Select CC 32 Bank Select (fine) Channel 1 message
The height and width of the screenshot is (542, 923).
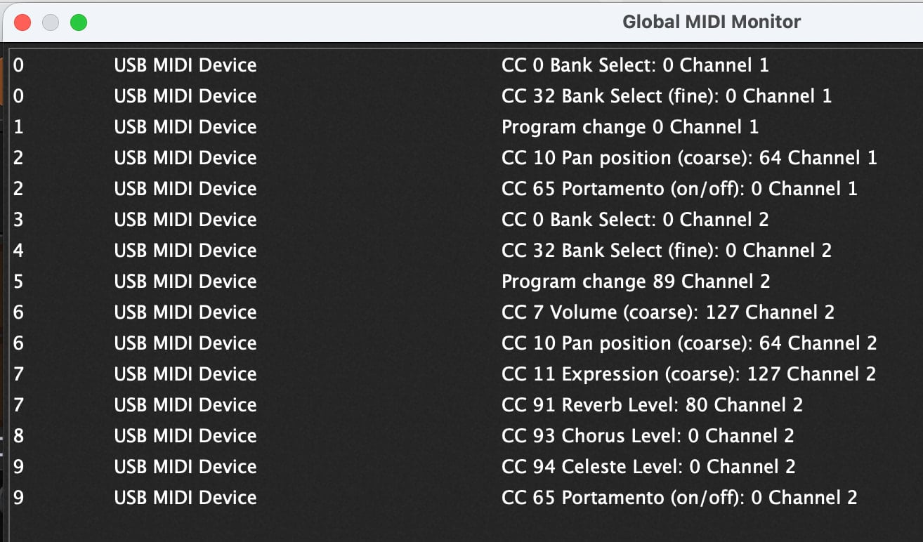click(666, 96)
